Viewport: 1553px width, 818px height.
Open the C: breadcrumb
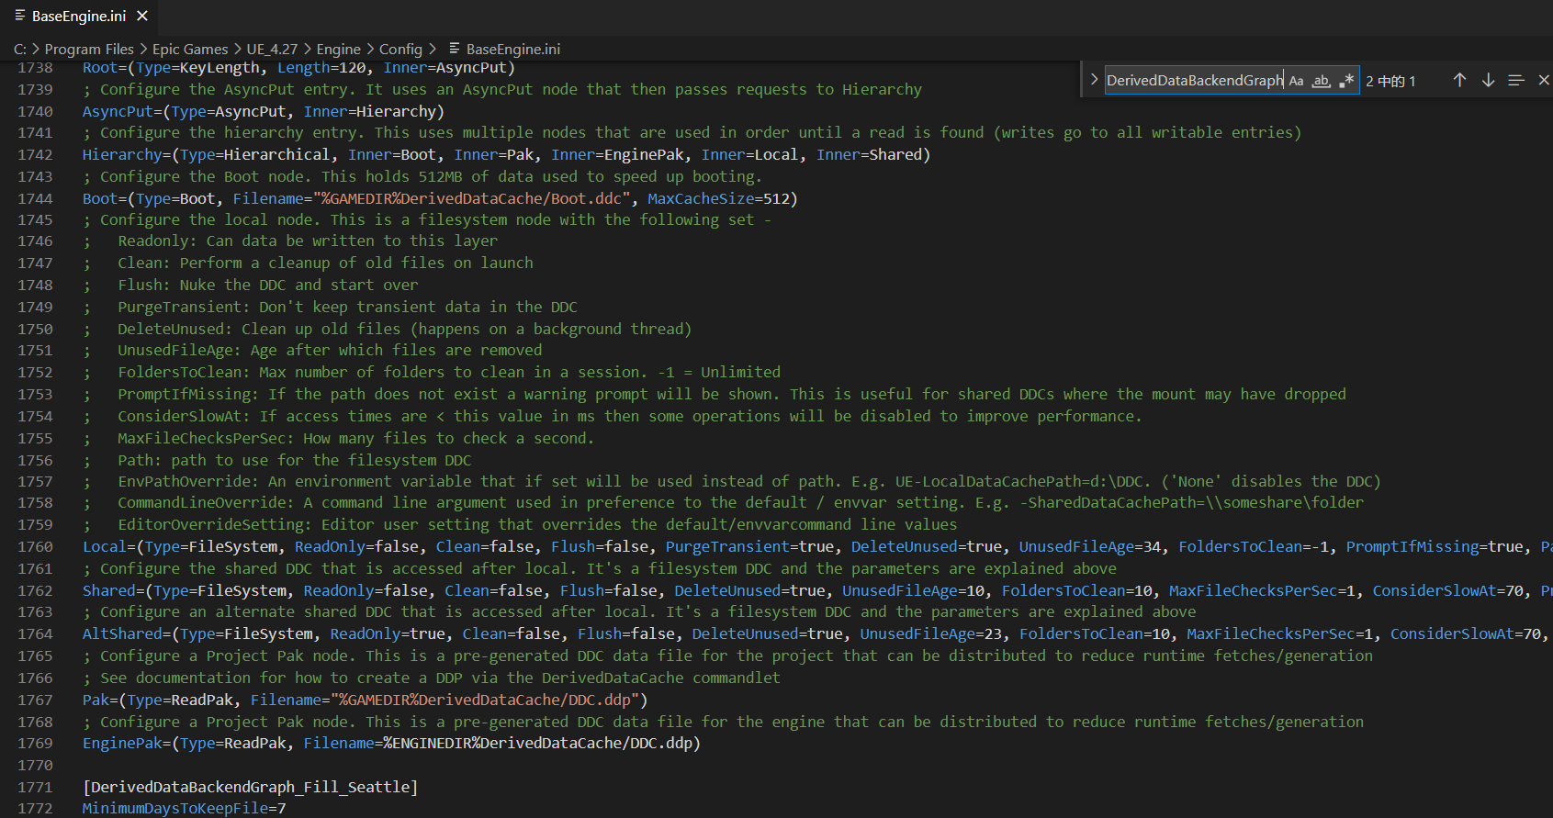point(20,50)
